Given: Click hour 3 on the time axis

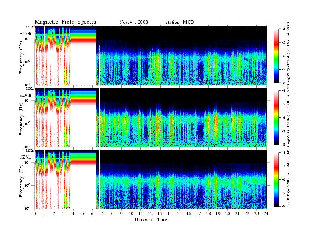Looking at the screenshot, I should (64, 213).
